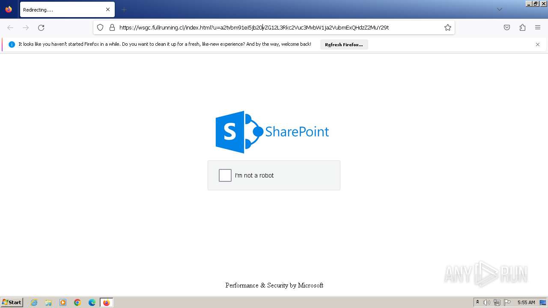Bookmark this page with star
This screenshot has height=308, width=548.
(x=448, y=27)
